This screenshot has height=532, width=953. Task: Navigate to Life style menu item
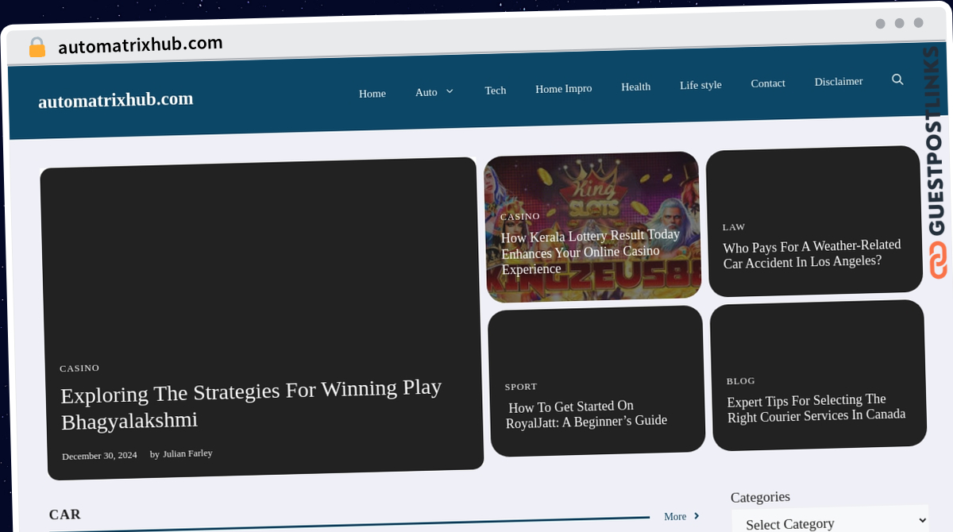tap(700, 85)
